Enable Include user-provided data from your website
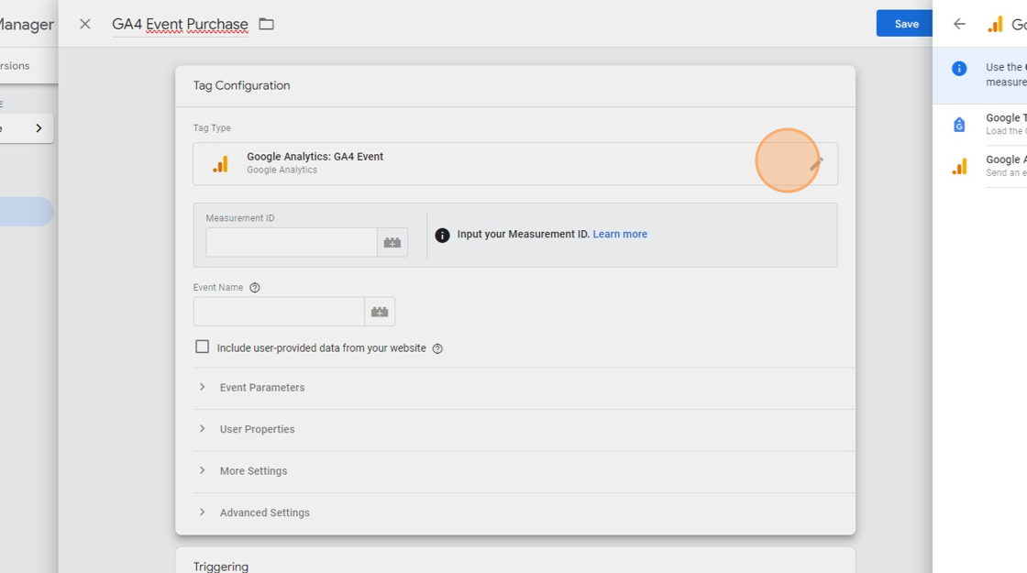The image size is (1027, 573). pos(203,347)
